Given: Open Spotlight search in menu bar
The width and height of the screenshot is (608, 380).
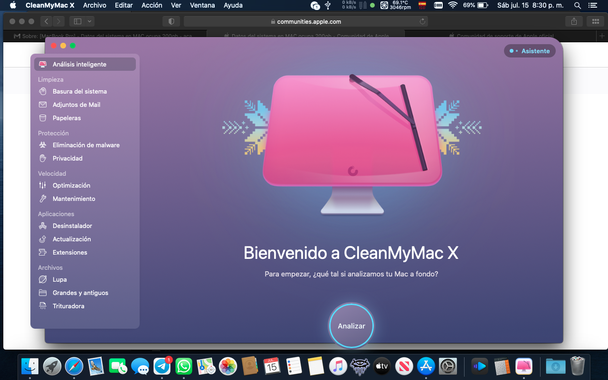Looking at the screenshot, I should click(x=578, y=5).
